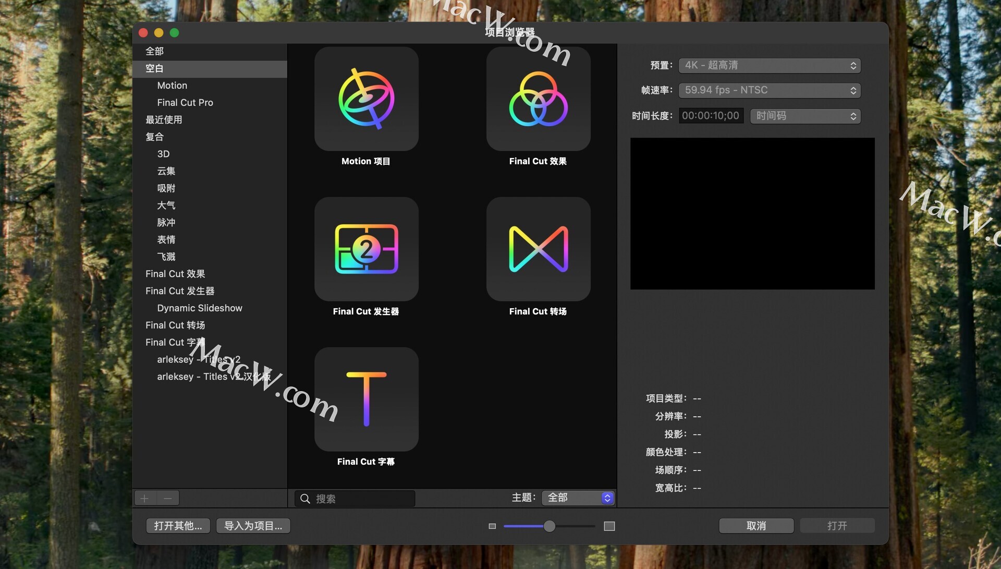Image resolution: width=1001 pixels, height=569 pixels.
Task: Select the Motion 项目 spinning-top icon
Action: point(366,99)
